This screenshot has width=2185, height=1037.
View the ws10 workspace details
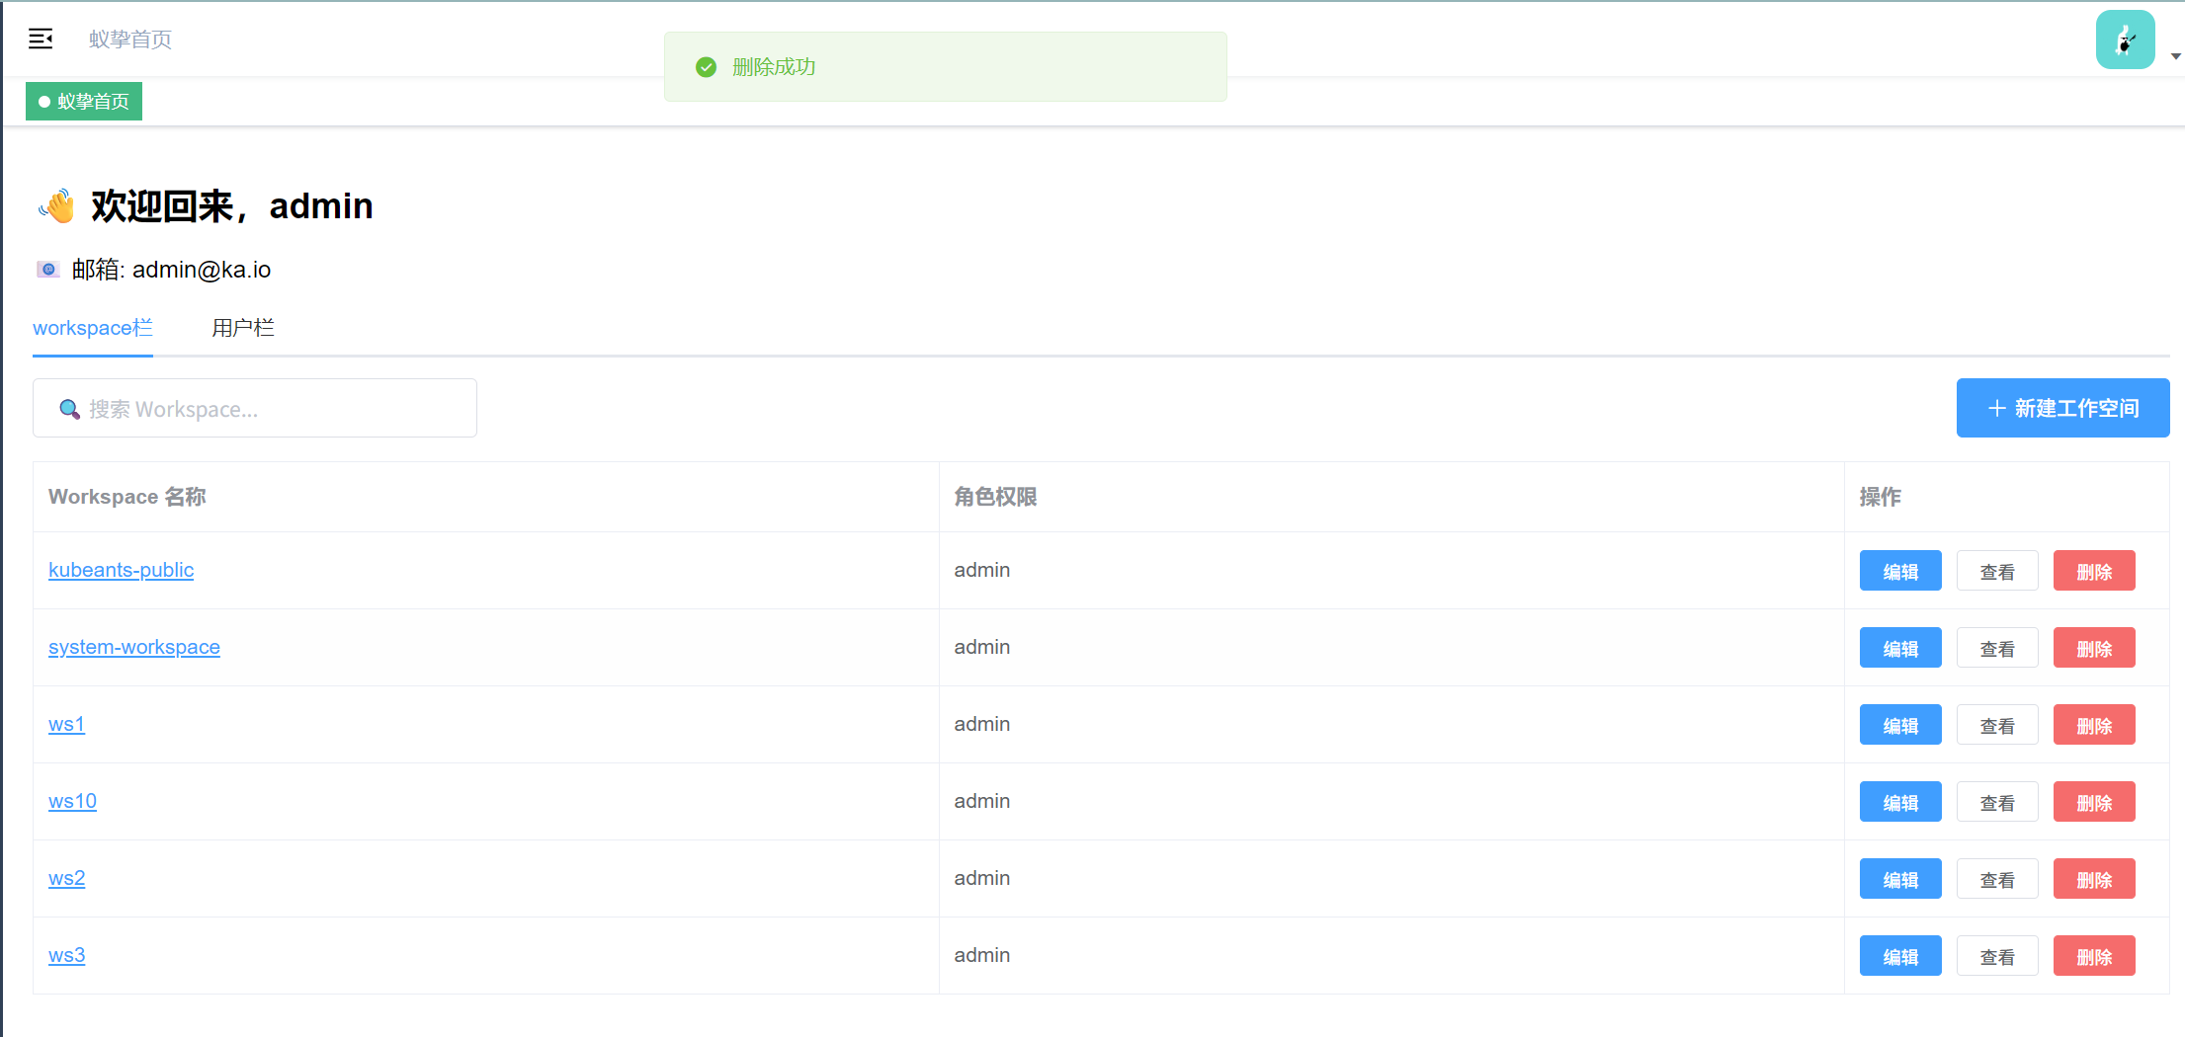1996,802
